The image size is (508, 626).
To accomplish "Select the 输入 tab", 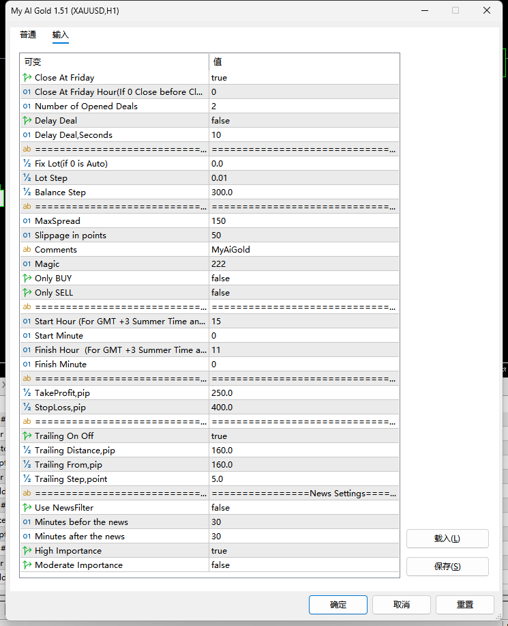I will pos(60,35).
